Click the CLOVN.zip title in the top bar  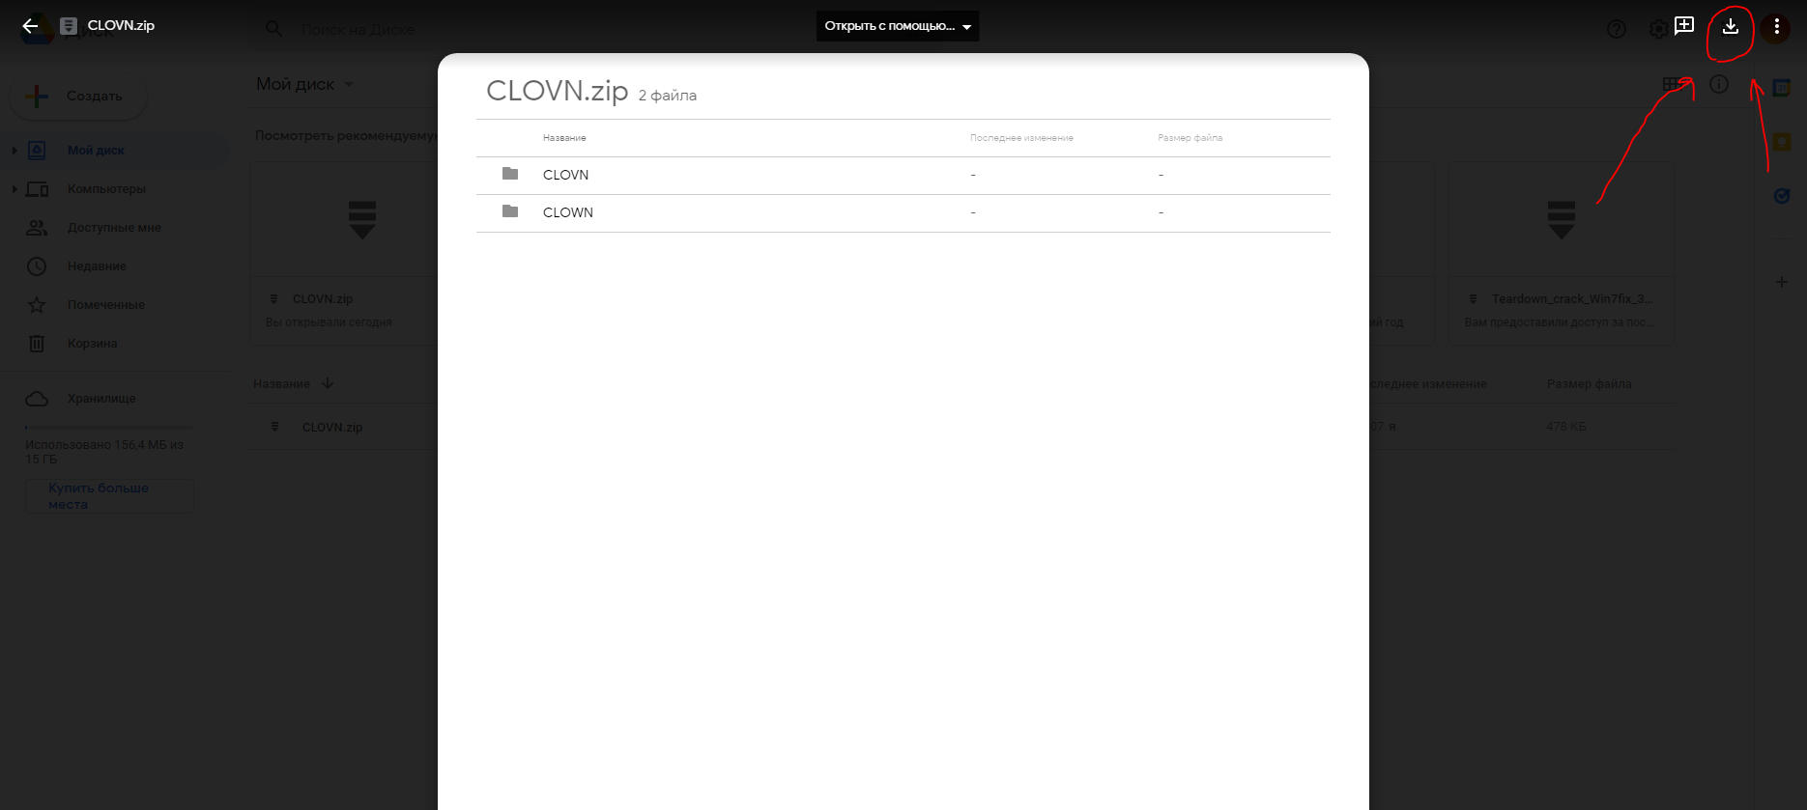[x=121, y=26]
